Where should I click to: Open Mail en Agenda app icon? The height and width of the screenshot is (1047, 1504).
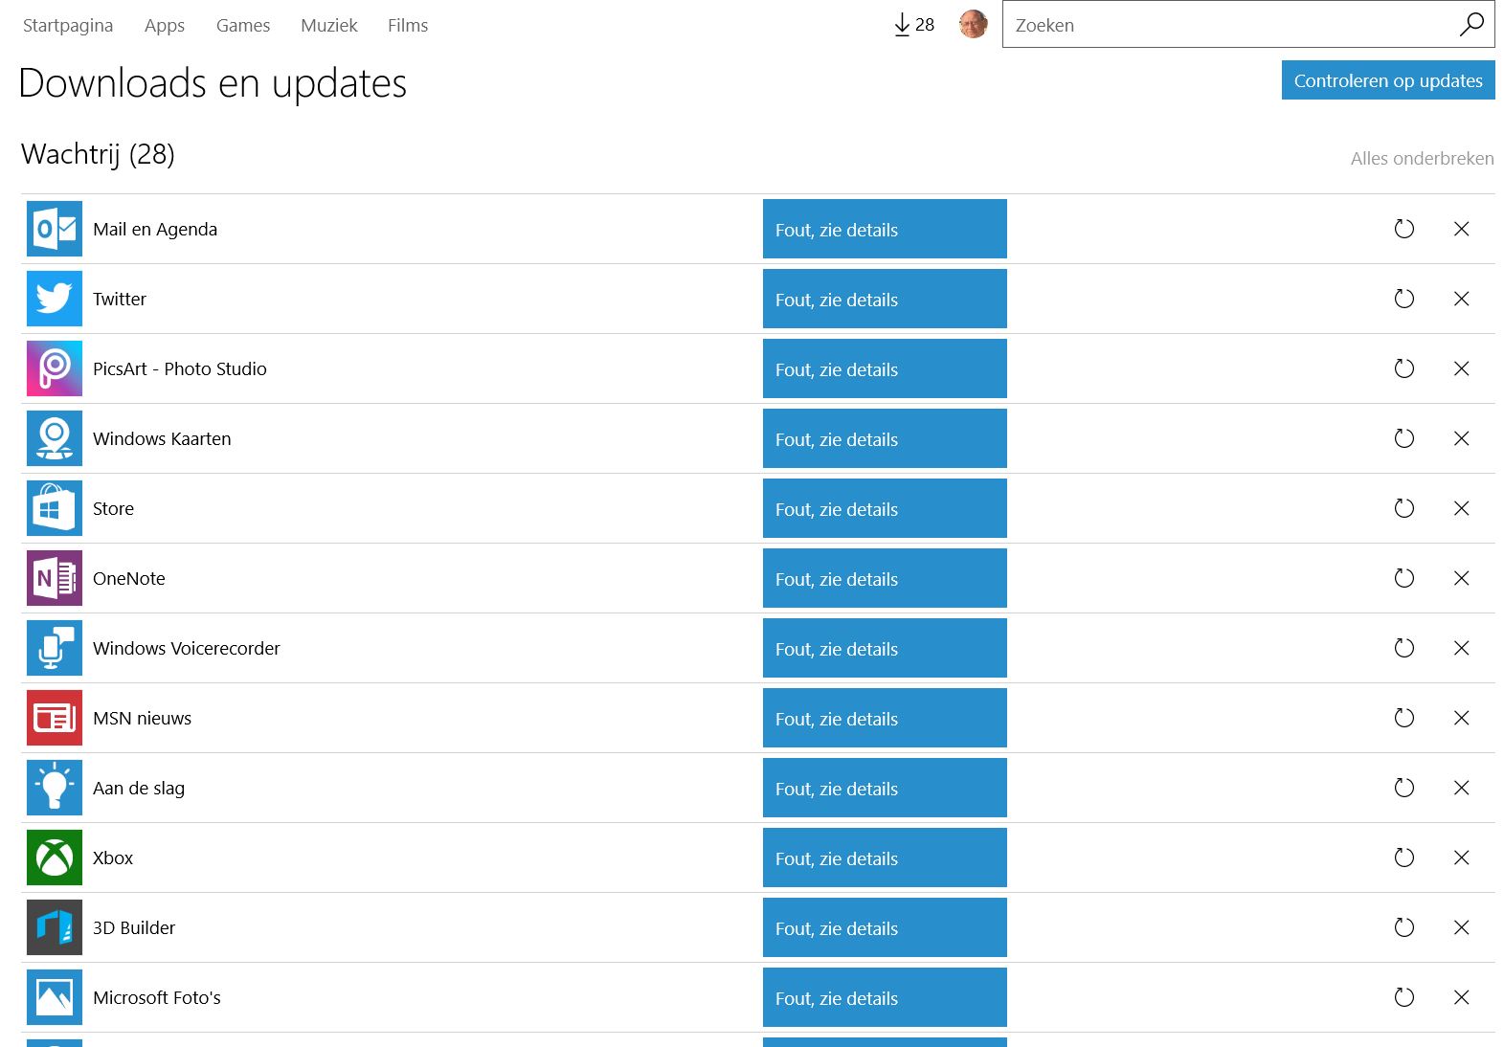pyautogui.click(x=55, y=229)
